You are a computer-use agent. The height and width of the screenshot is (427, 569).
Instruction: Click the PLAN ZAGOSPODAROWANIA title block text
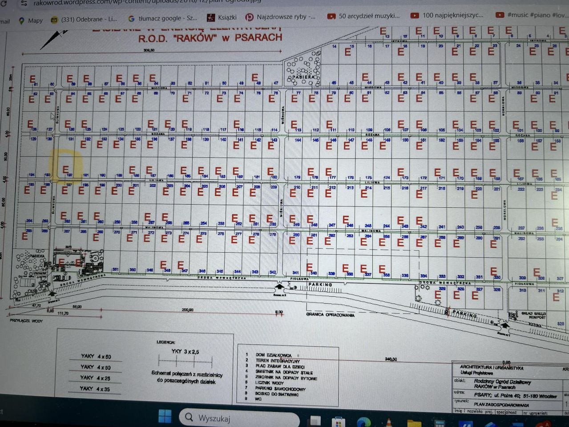coord(501,405)
